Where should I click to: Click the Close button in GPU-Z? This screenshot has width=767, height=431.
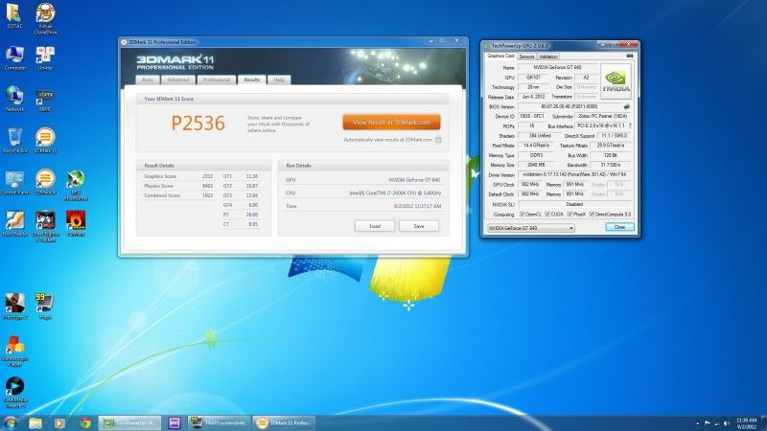pyautogui.click(x=619, y=227)
